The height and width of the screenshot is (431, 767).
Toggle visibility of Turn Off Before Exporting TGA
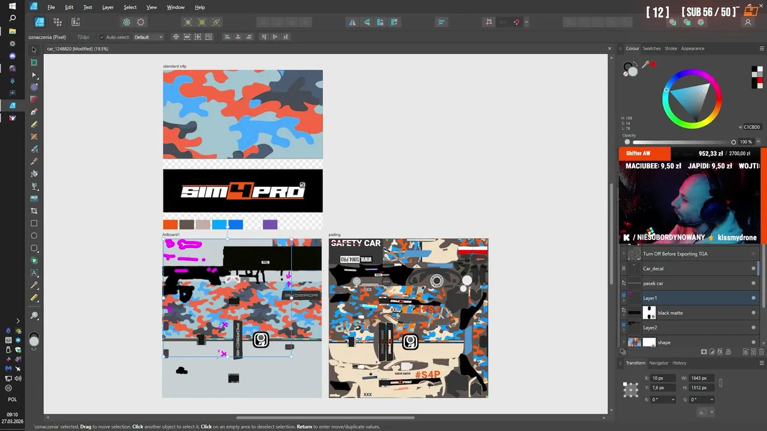tap(753, 254)
